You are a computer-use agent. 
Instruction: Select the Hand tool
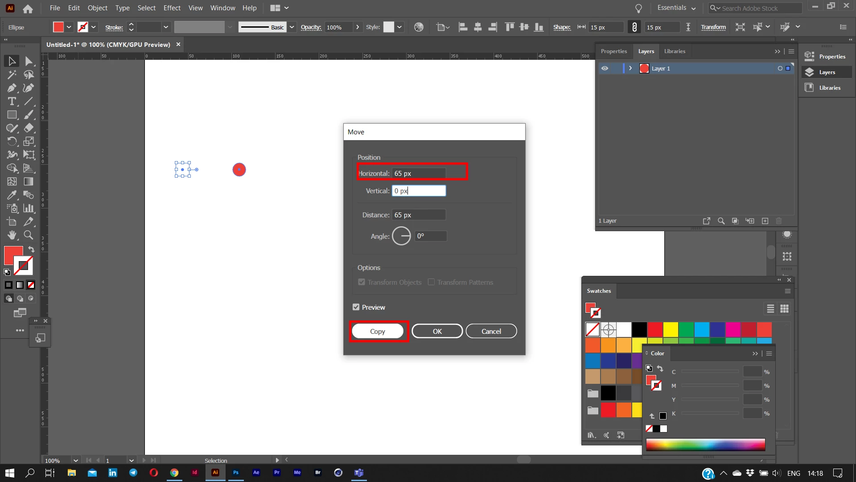12,235
